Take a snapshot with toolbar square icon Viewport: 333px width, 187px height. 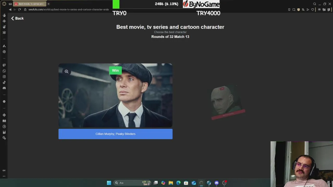(x=294, y=10)
